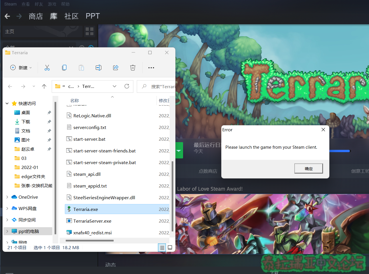Click the Copy icon in Explorer toolbar
Viewport: 369px width, 274px height.
64,68
